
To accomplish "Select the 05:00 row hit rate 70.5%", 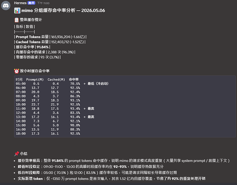I will coord(75,84).
